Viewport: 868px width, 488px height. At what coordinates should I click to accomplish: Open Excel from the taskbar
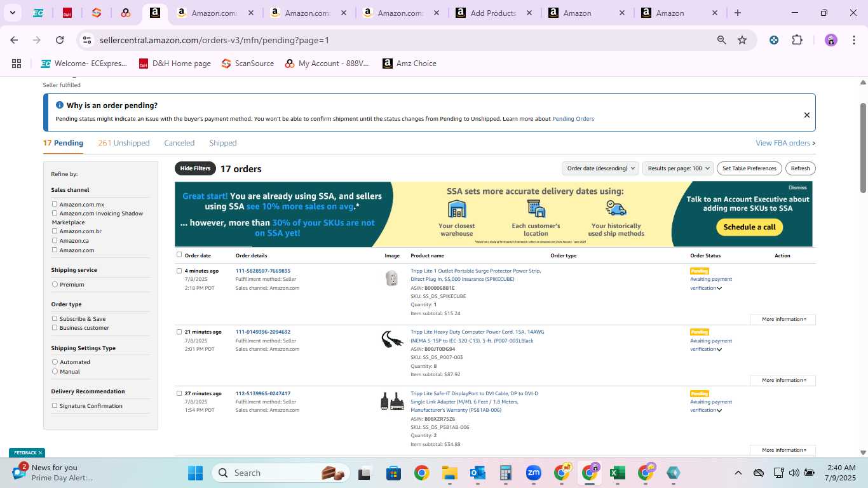coord(617,473)
